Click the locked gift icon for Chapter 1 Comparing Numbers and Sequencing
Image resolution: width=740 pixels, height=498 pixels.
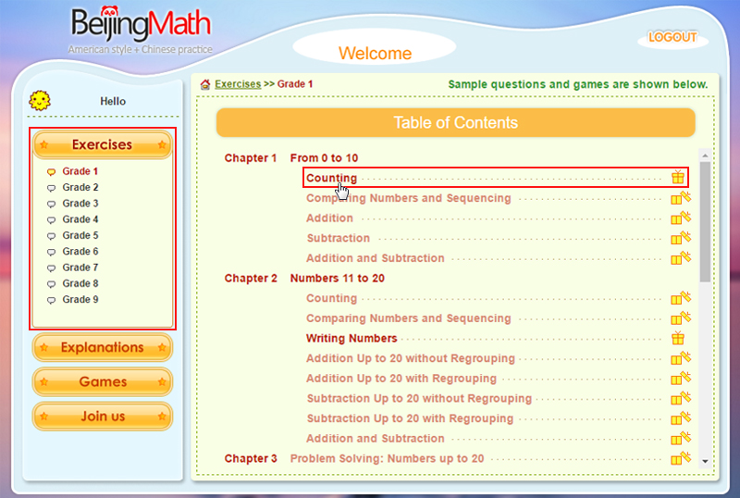[x=681, y=198]
